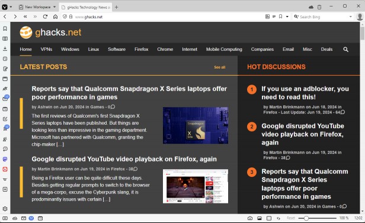
Task: Click the See all link
Action: [219, 67]
